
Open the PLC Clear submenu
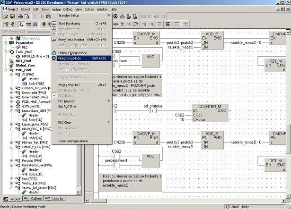click(x=82, y=122)
